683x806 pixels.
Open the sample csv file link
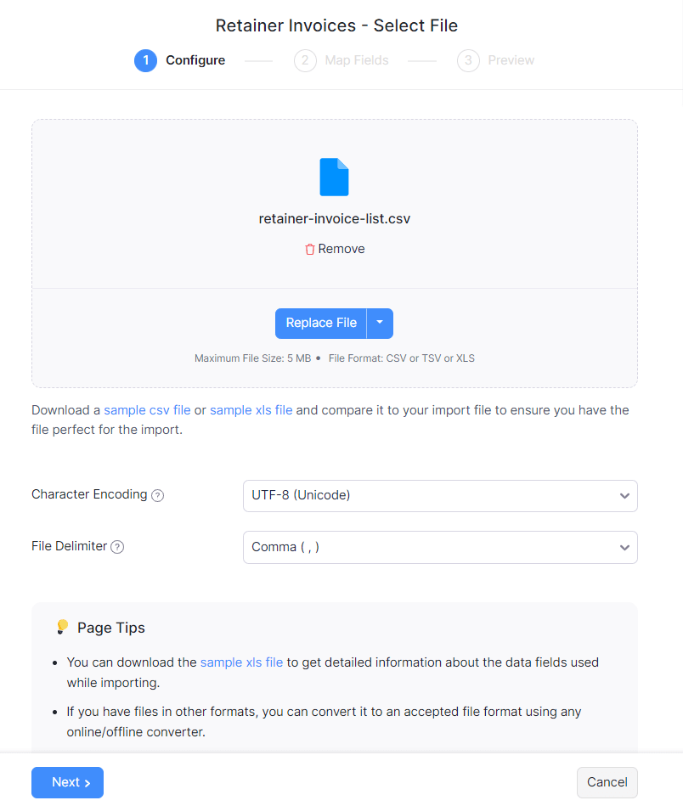click(x=147, y=409)
